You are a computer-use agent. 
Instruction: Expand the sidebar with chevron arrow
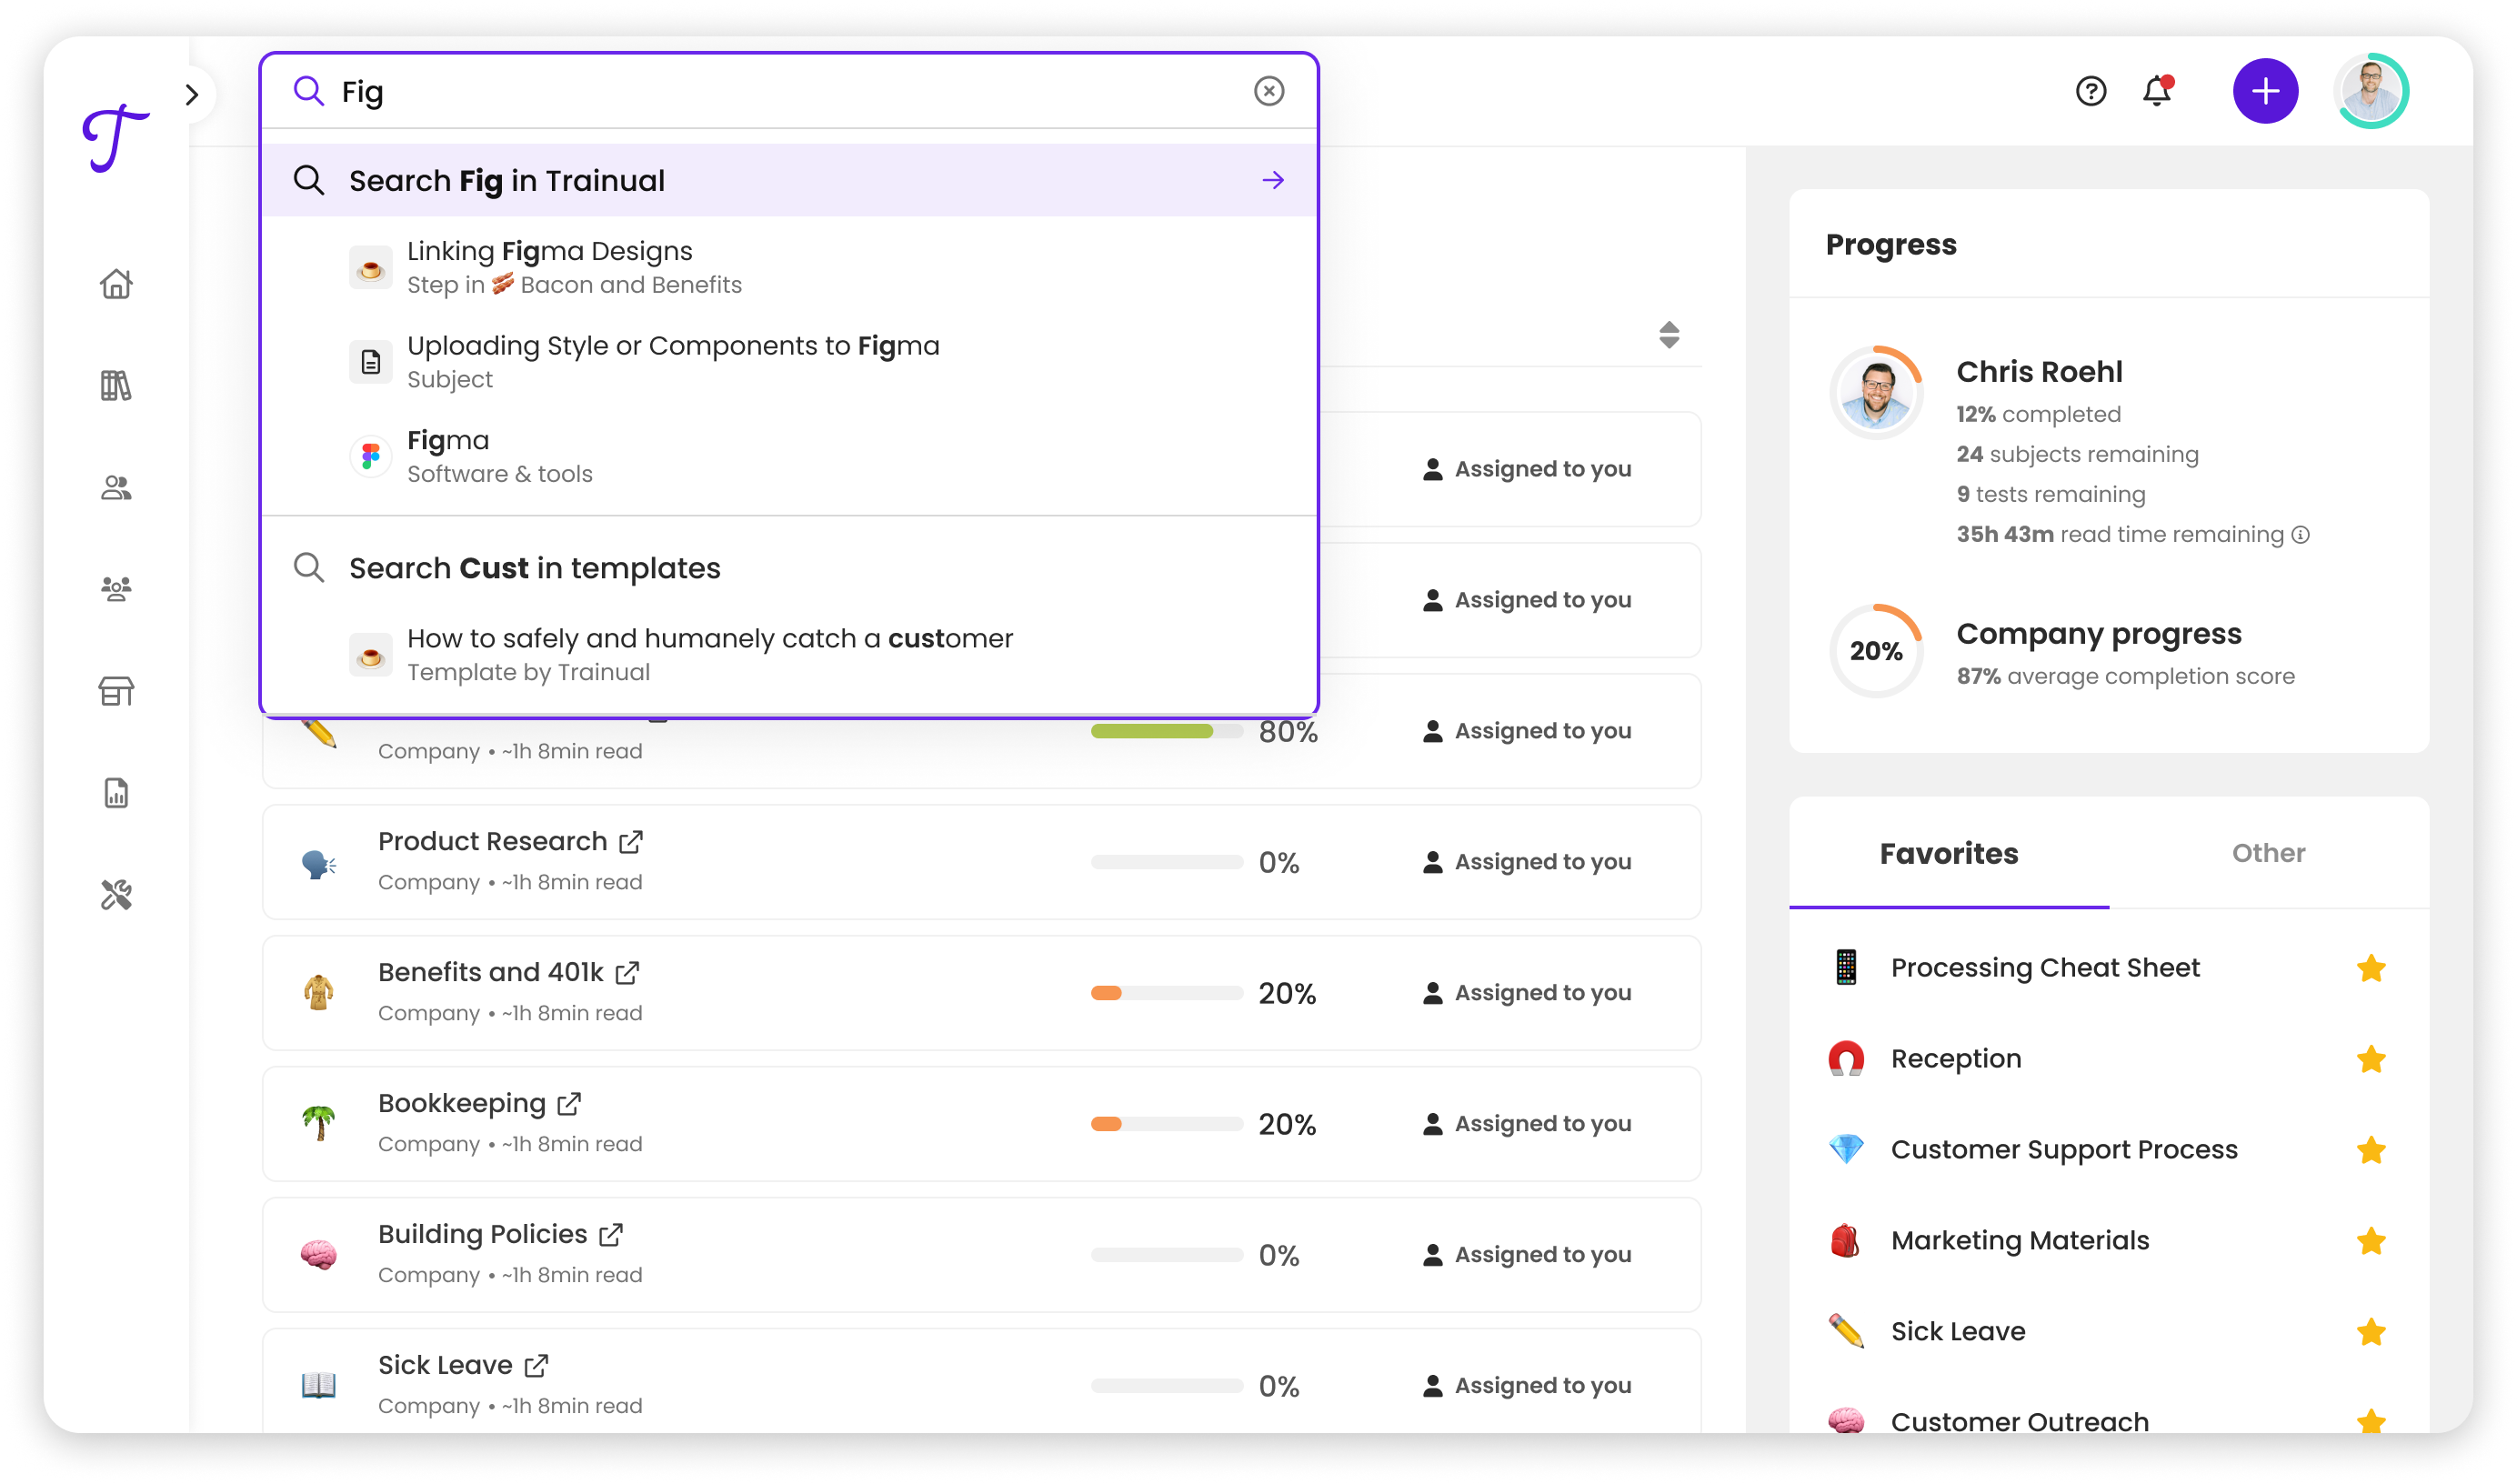click(192, 95)
